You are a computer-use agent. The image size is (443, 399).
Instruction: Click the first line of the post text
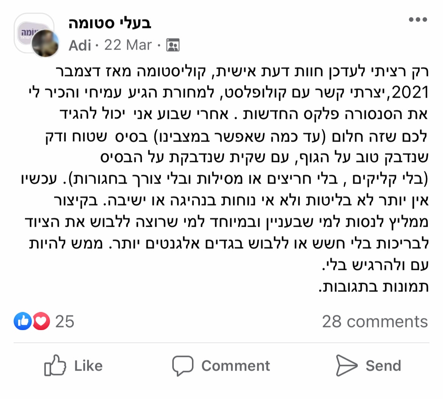click(242, 72)
